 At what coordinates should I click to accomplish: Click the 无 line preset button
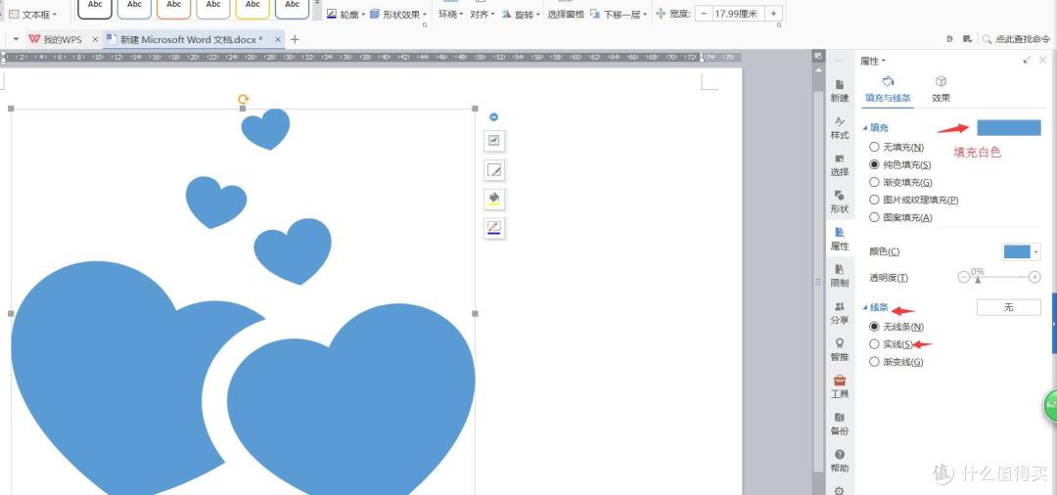coord(1008,307)
